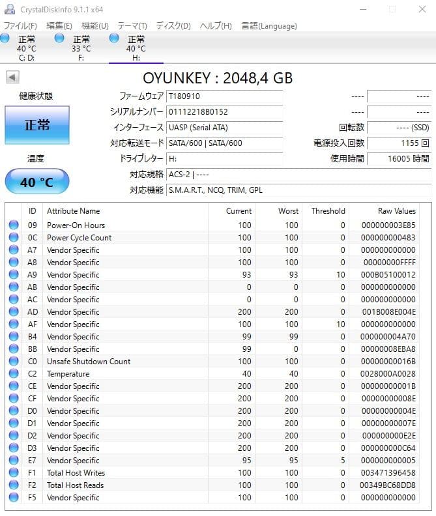Click status orb for Total Host Reads
This screenshot has width=436, height=516.
tap(14, 485)
